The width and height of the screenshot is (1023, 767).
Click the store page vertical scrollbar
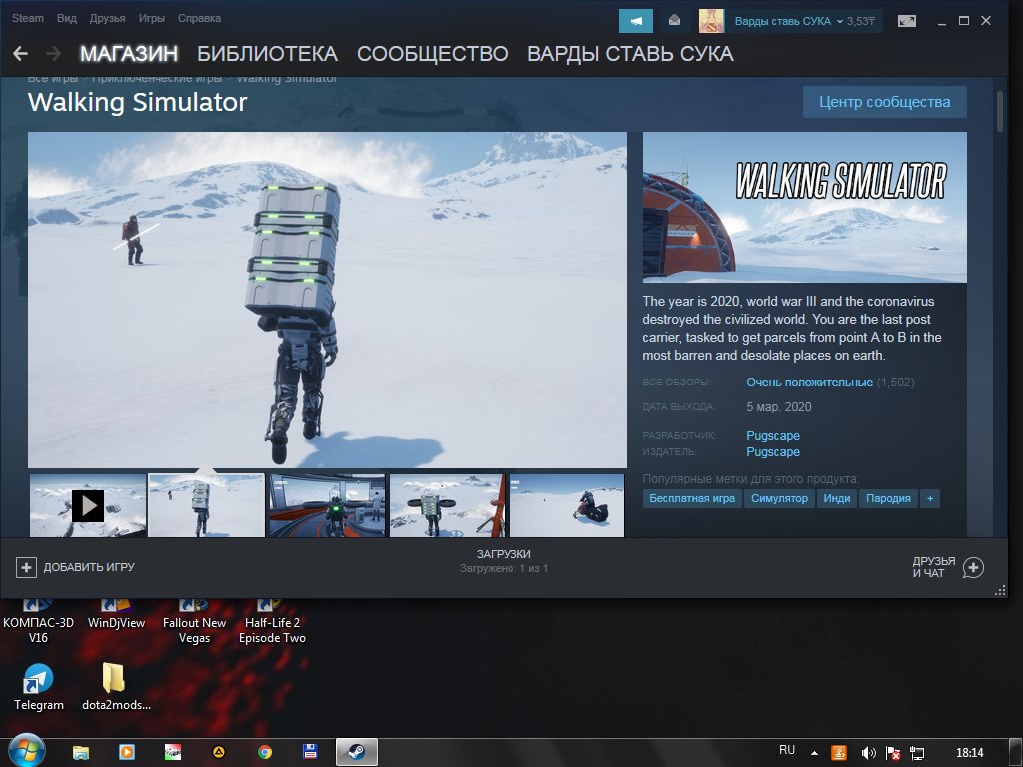click(999, 112)
